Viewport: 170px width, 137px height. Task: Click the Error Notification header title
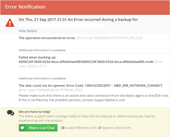(25, 7)
